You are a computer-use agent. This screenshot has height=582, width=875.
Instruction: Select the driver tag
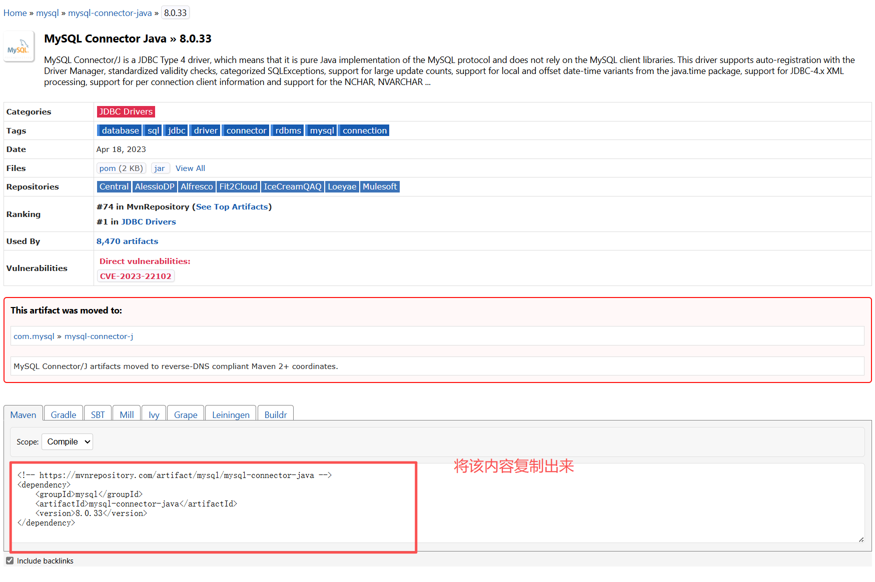click(205, 130)
